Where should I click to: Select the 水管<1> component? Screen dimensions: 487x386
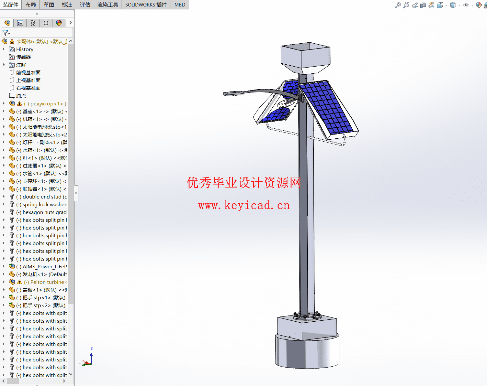click(41, 173)
